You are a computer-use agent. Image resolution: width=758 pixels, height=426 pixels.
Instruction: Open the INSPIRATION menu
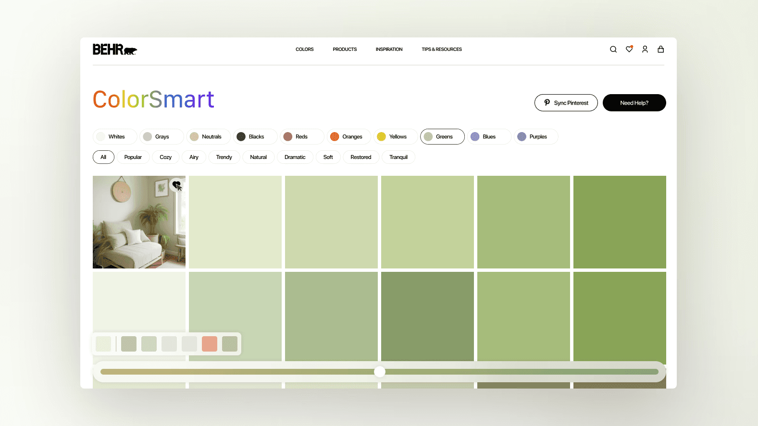389,49
